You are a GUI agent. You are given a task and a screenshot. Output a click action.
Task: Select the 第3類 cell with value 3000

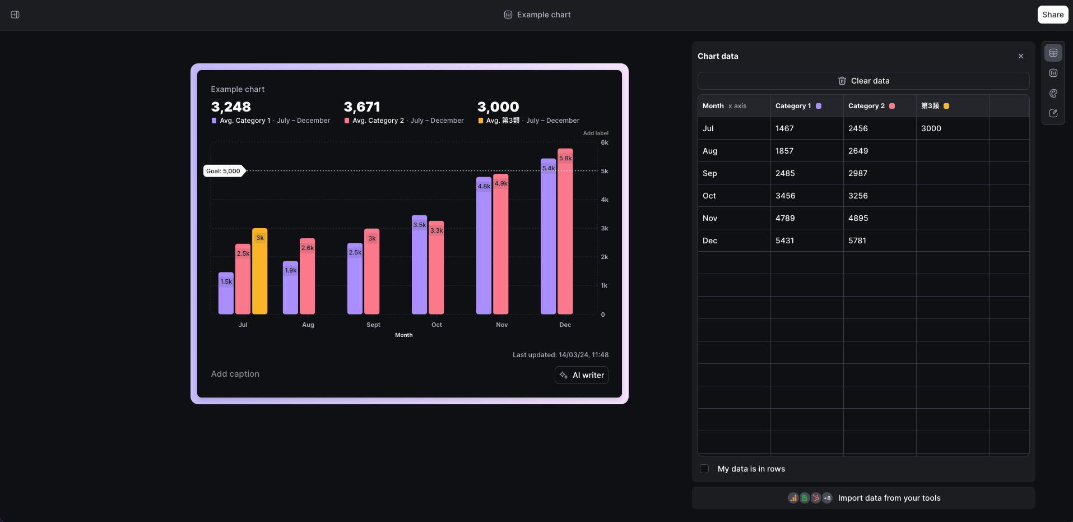[953, 128]
